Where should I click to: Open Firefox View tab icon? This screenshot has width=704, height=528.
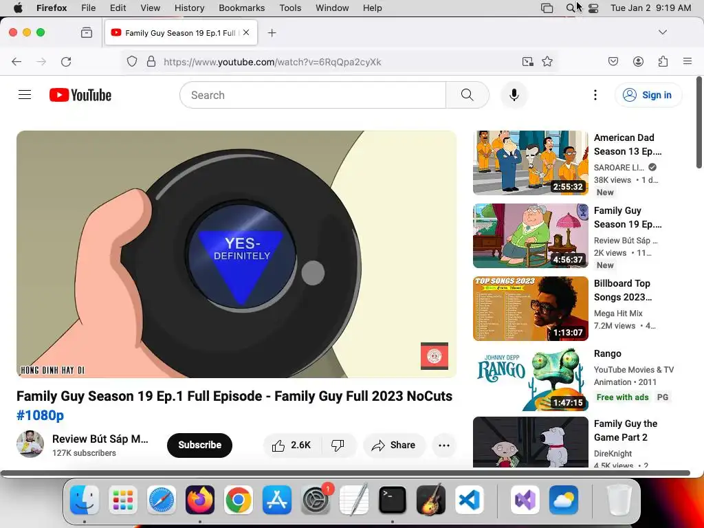coord(87,32)
